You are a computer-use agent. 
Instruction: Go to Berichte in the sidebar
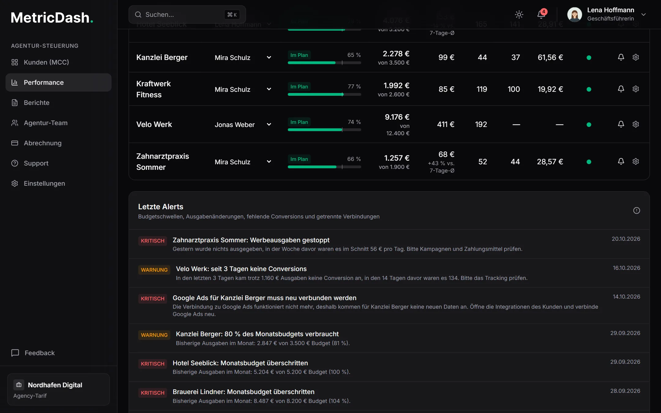pos(58,102)
